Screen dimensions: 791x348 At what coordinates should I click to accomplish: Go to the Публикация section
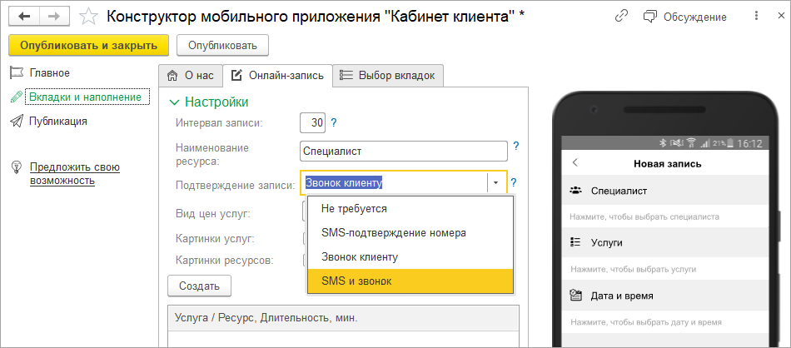click(x=58, y=121)
